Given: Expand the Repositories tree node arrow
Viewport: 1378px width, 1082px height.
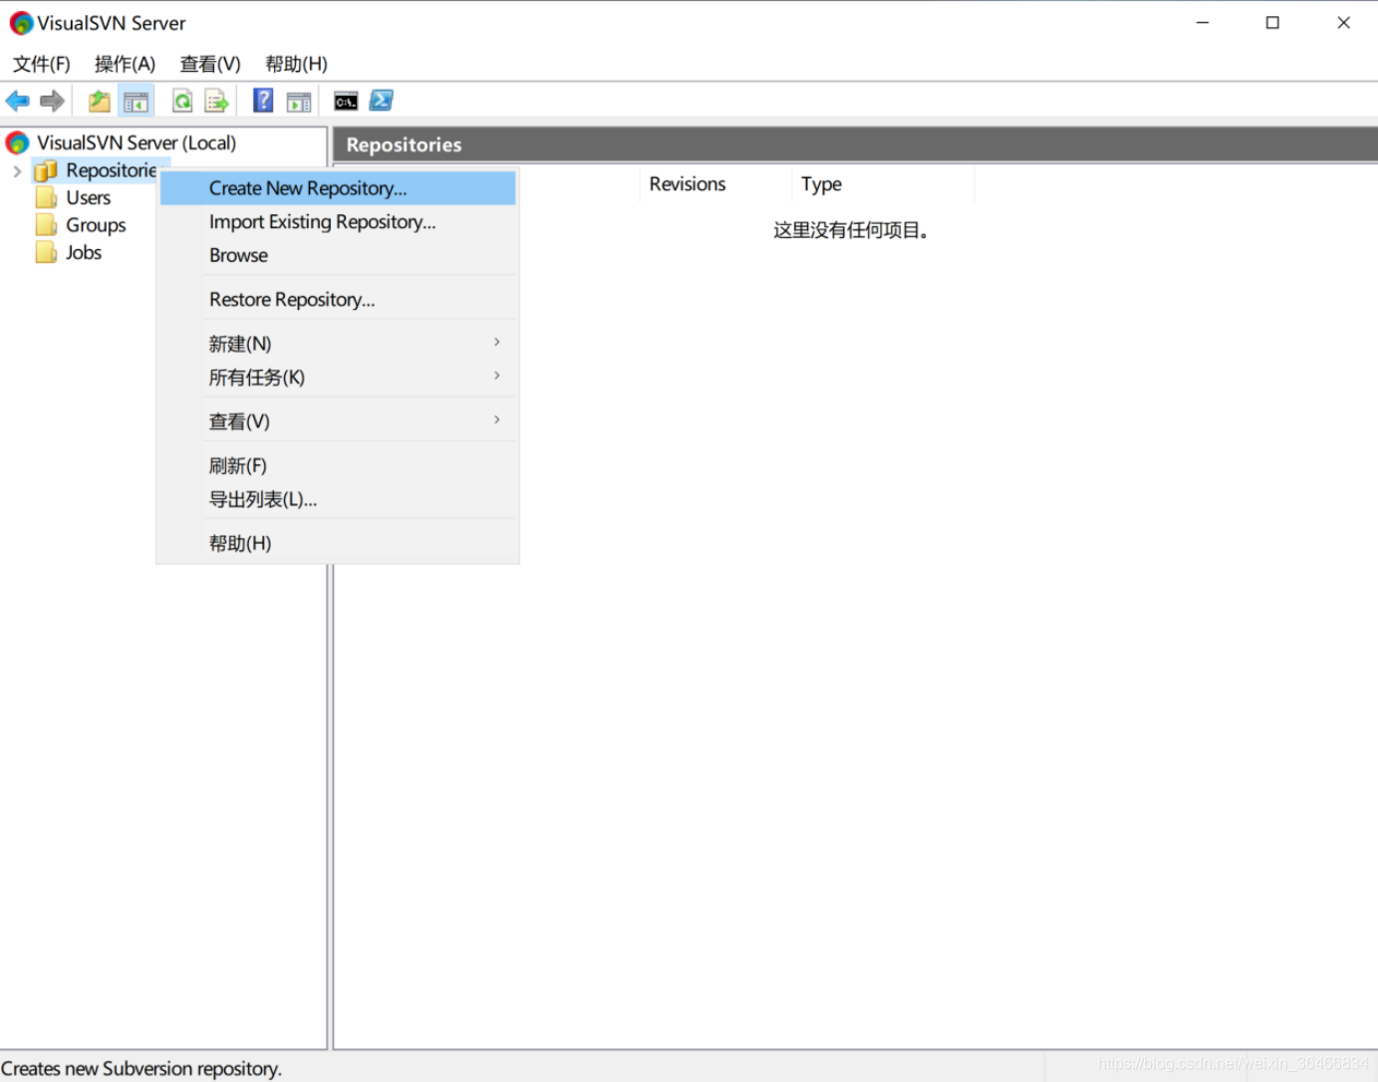Looking at the screenshot, I should point(17,171).
